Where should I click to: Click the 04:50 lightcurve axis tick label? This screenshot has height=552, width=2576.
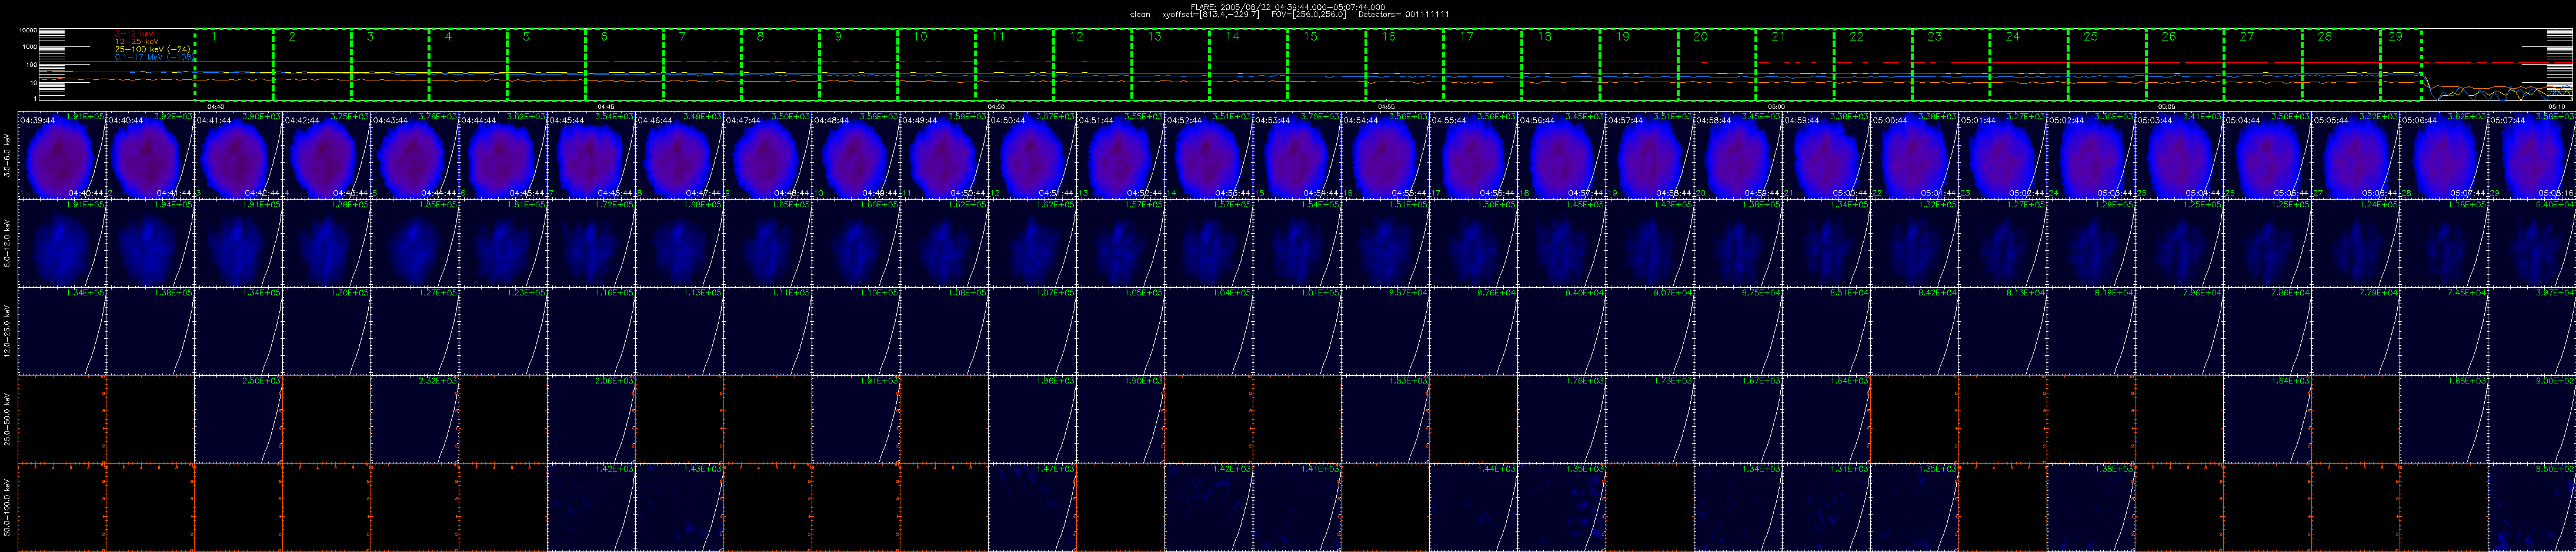click(x=995, y=106)
